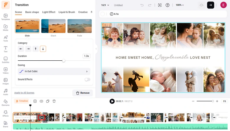Select slide down direction arrow
Image resolution: width=230 pixels, height=131 pixels.
(43, 49)
